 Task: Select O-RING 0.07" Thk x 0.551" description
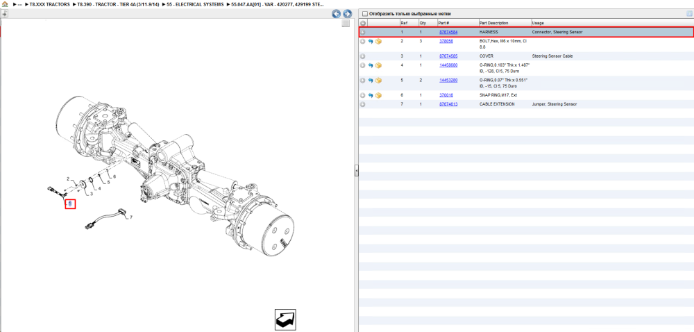click(x=505, y=83)
